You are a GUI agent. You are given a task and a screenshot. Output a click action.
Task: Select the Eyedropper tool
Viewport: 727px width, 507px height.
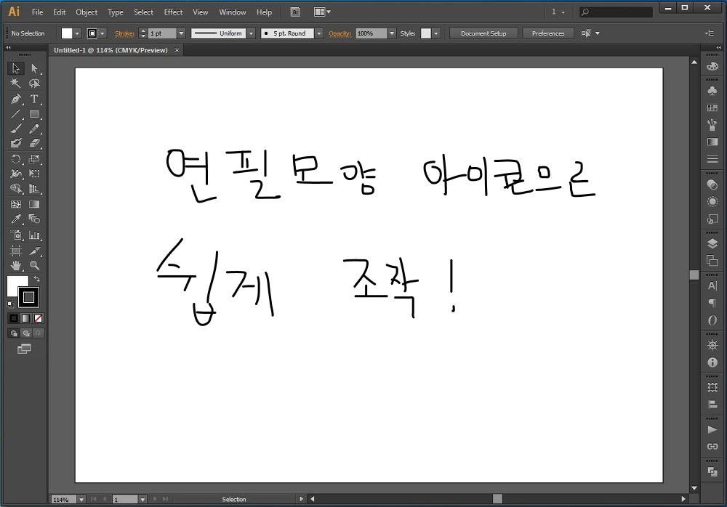(x=16, y=219)
